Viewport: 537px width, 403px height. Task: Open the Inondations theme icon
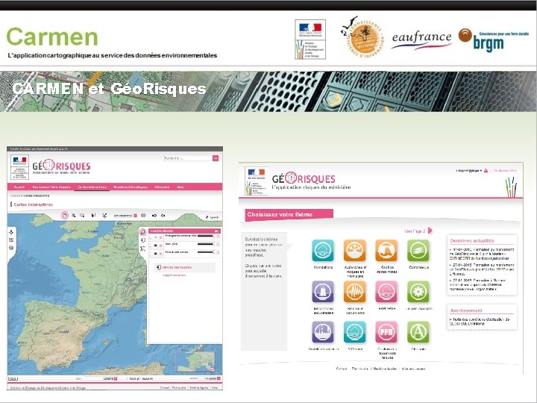(323, 251)
